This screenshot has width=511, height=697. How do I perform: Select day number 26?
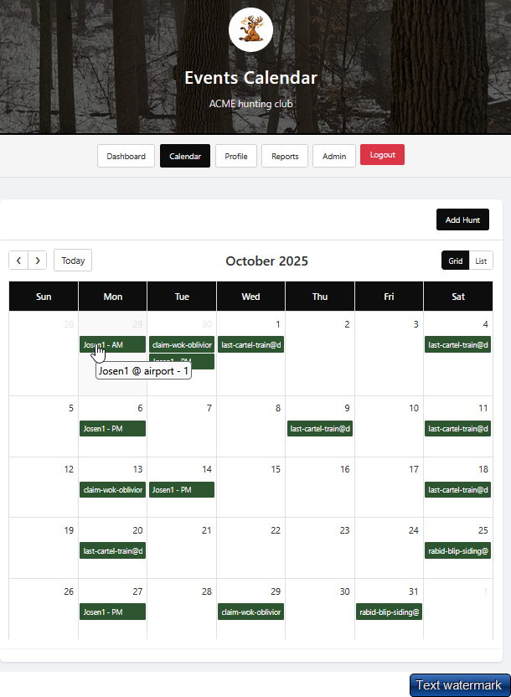(x=69, y=591)
